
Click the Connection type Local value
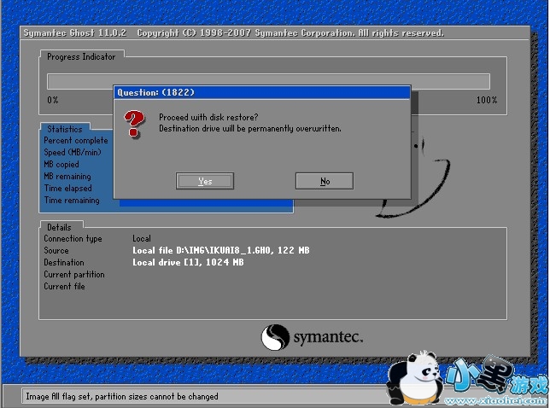point(142,239)
